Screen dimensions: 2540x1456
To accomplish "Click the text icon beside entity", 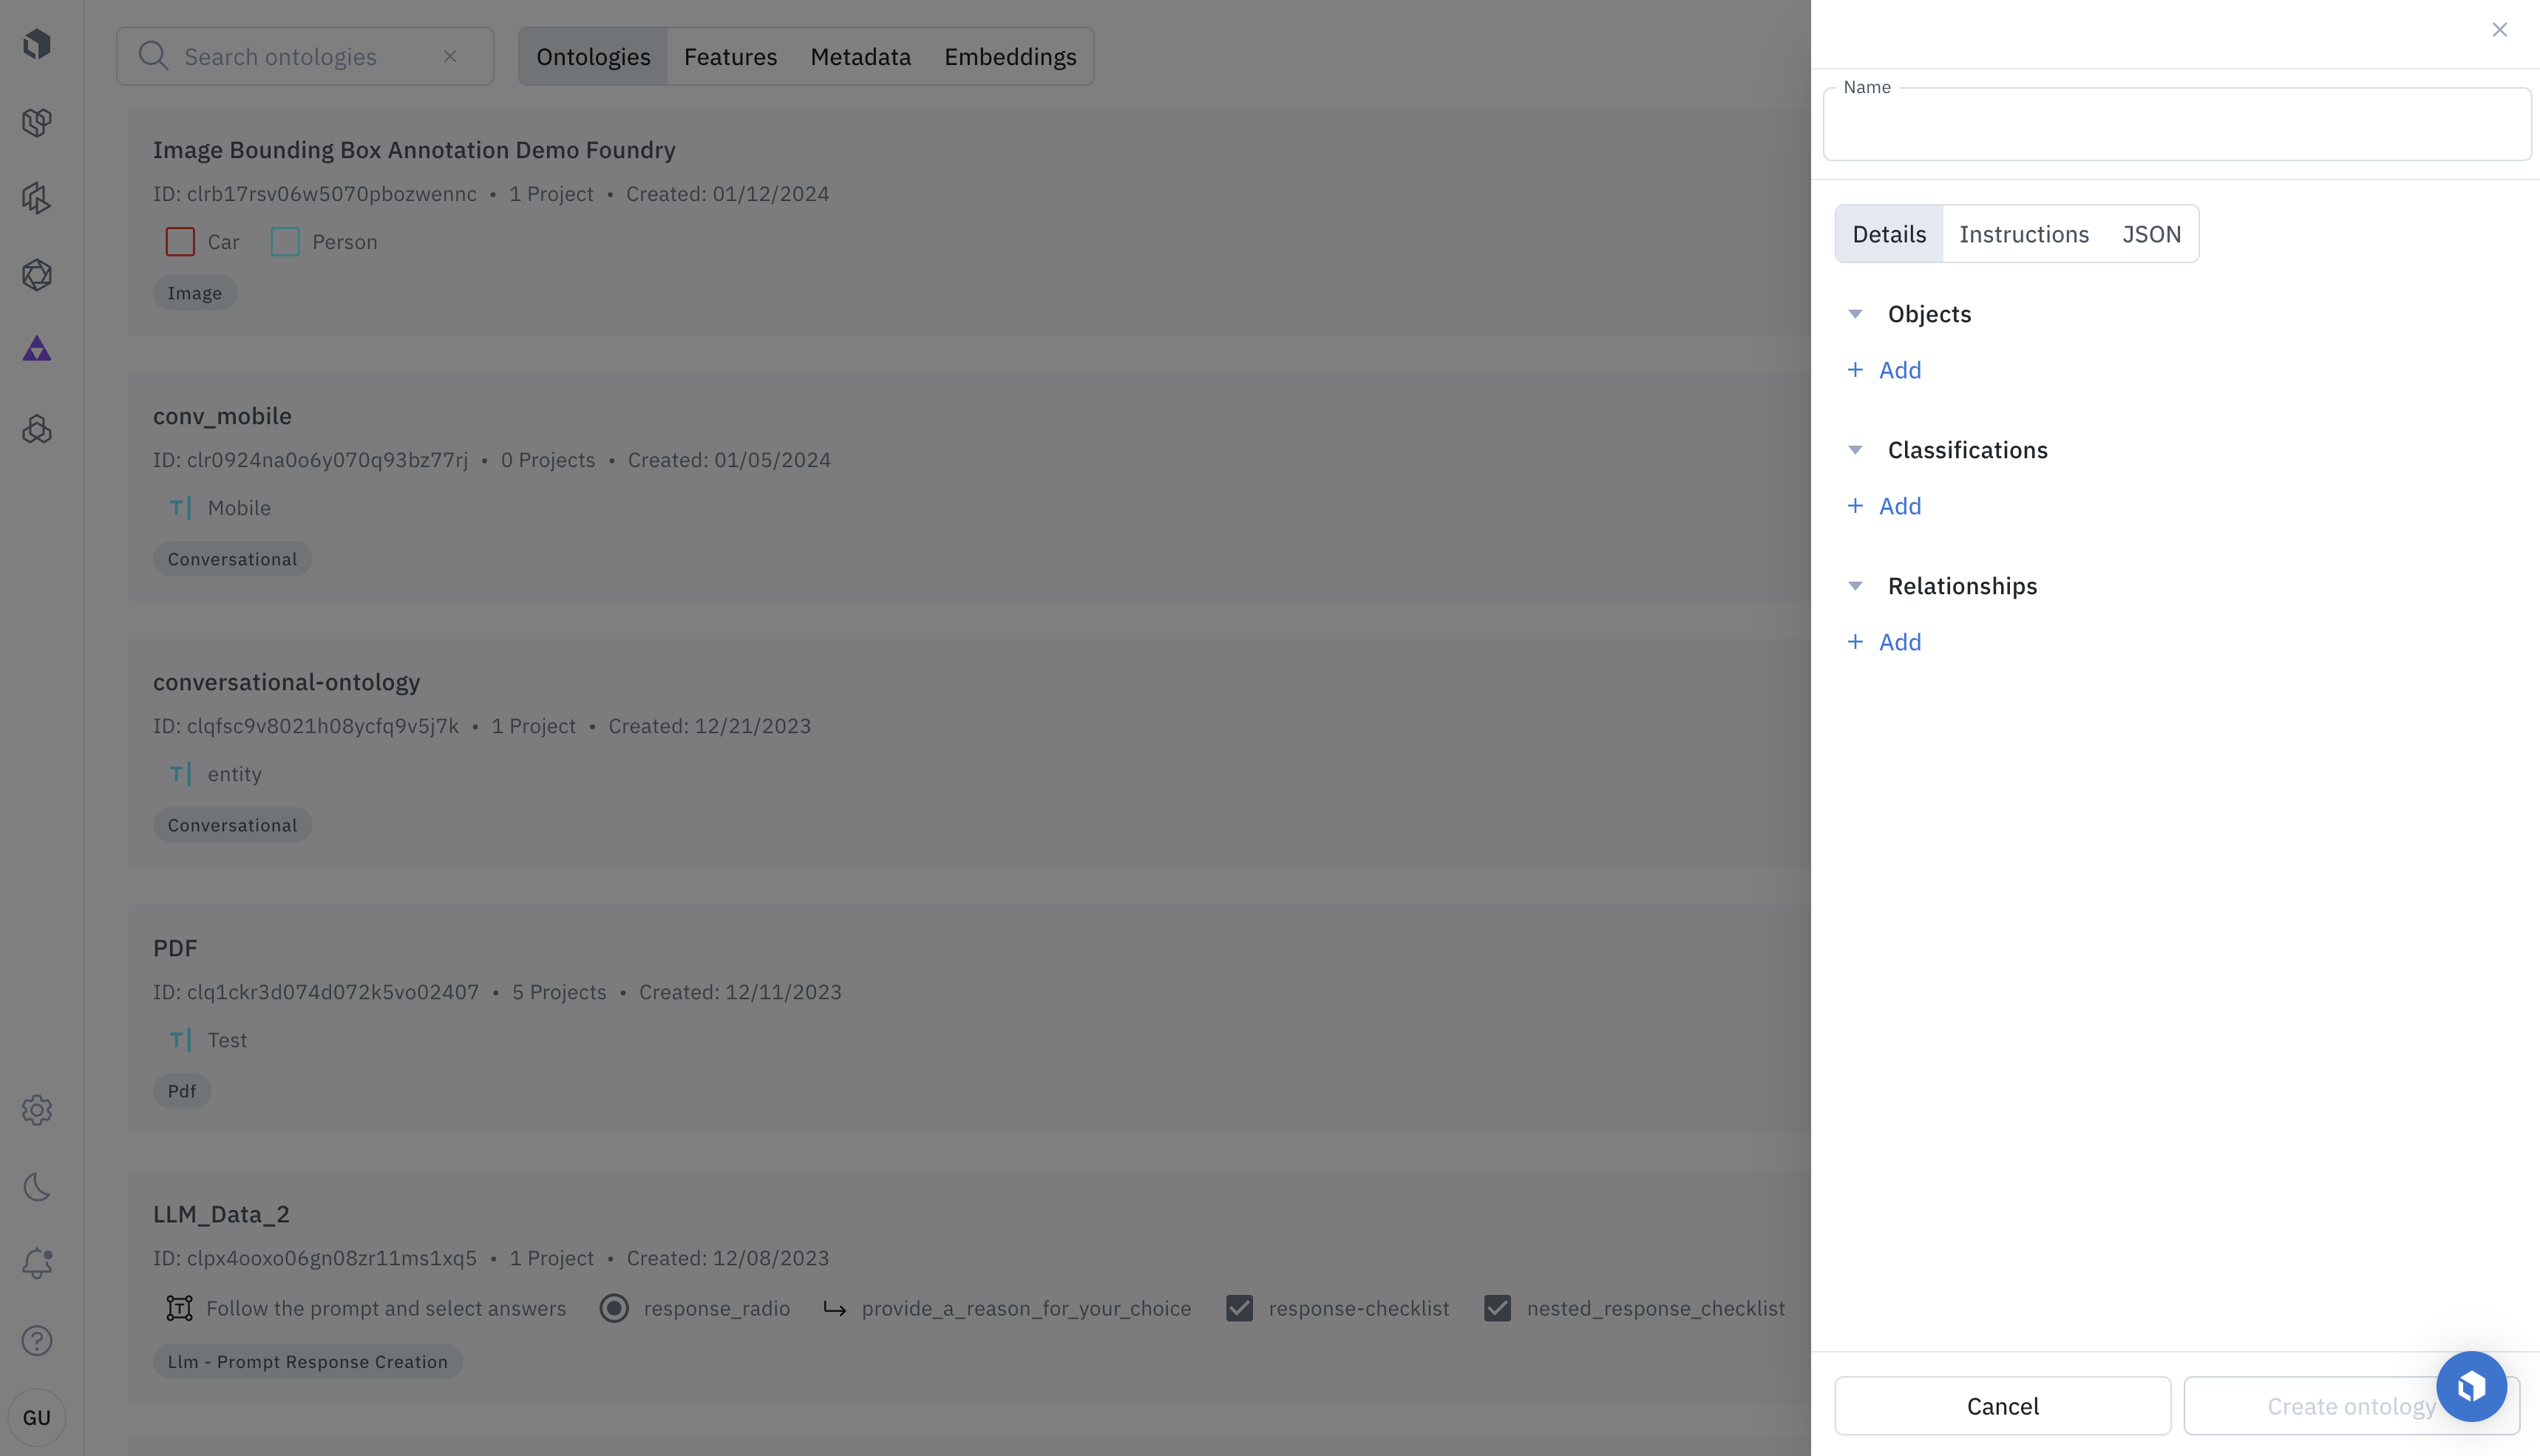I will click(180, 774).
